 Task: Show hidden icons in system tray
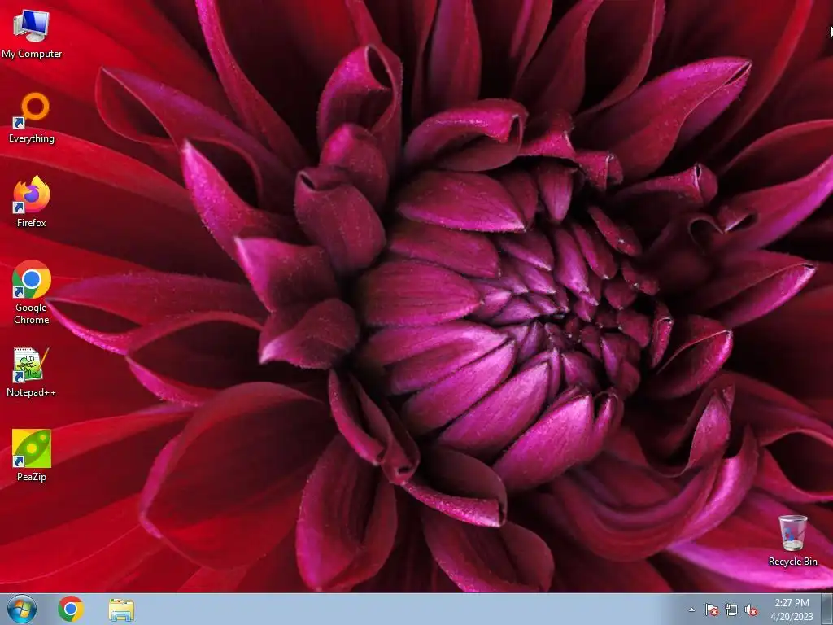pyautogui.click(x=691, y=610)
